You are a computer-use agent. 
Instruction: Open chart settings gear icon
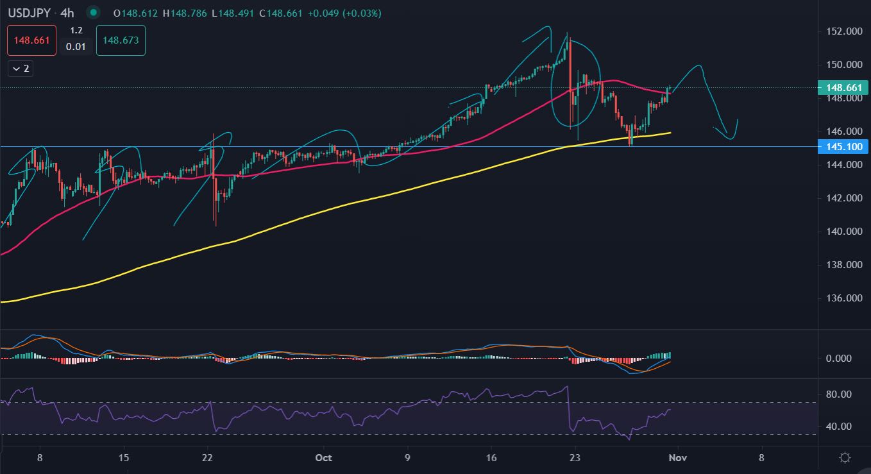[845, 458]
